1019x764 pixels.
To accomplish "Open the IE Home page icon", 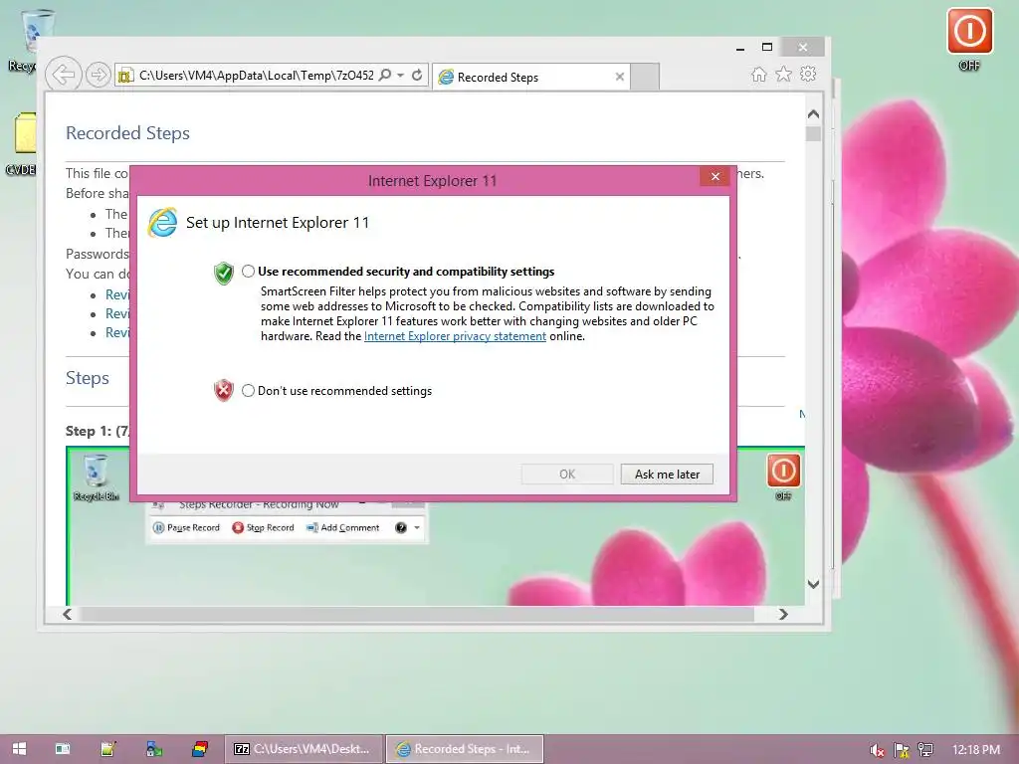I will (x=759, y=74).
